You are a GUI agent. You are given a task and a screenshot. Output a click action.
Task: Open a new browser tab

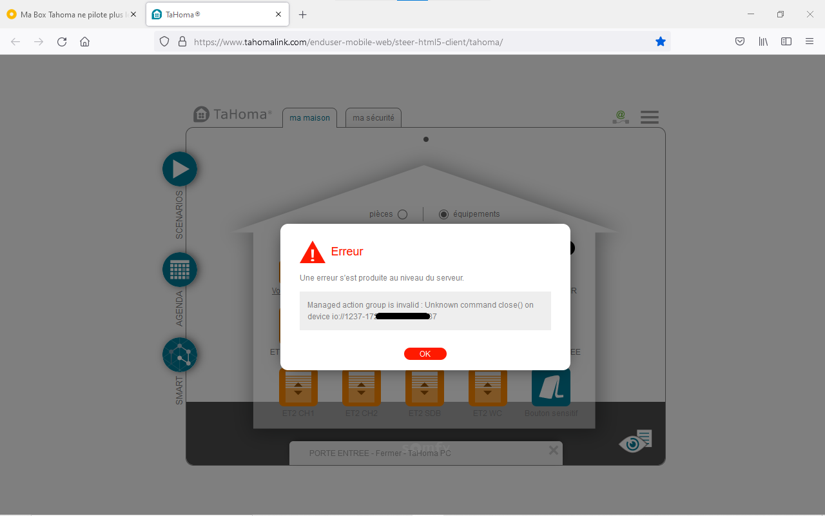(x=303, y=15)
